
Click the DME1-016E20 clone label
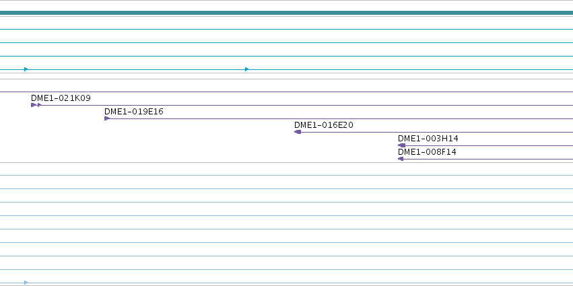324,125
